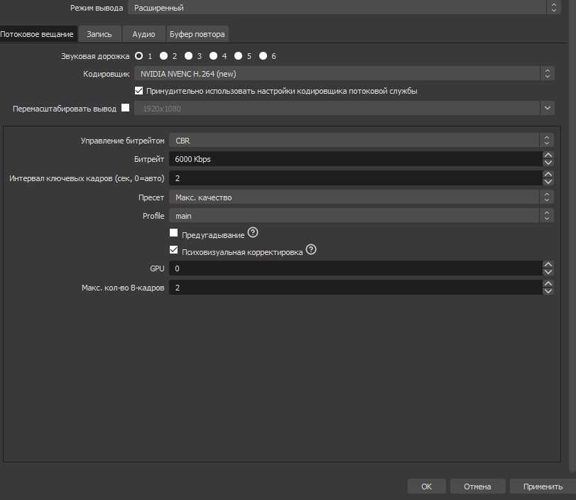Viewport: 576px width, 500px height.
Task: Increase Битрейт using up arrow
Action: 548,156
